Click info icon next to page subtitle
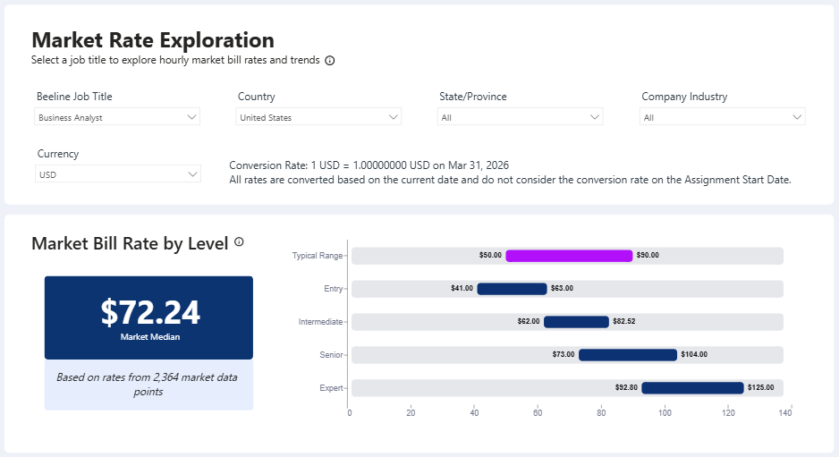The image size is (839, 457). [x=330, y=61]
